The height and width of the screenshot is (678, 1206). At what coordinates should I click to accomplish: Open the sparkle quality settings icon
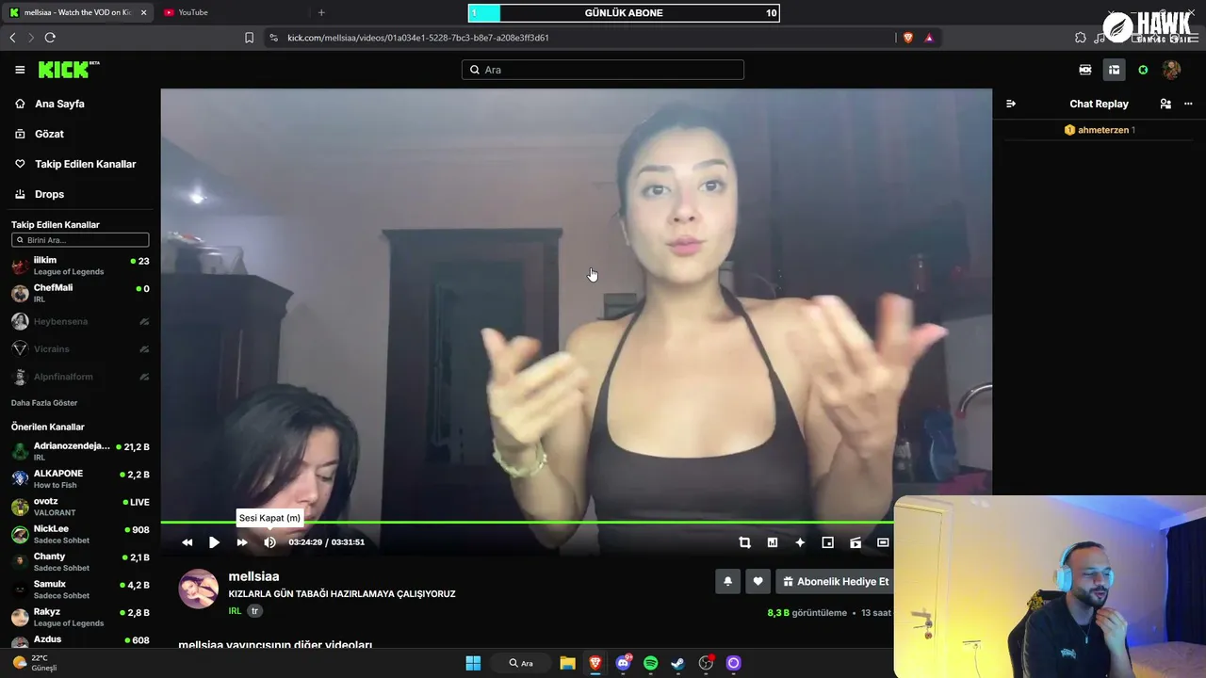[800, 542]
